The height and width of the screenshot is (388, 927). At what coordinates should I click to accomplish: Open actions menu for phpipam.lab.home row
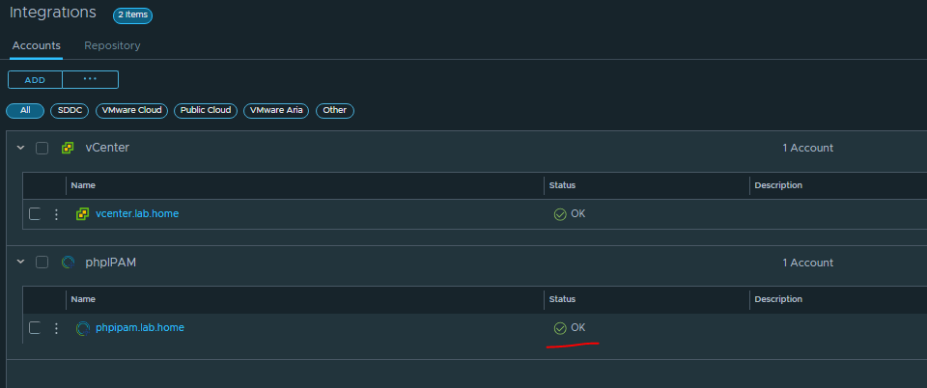point(56,328)
